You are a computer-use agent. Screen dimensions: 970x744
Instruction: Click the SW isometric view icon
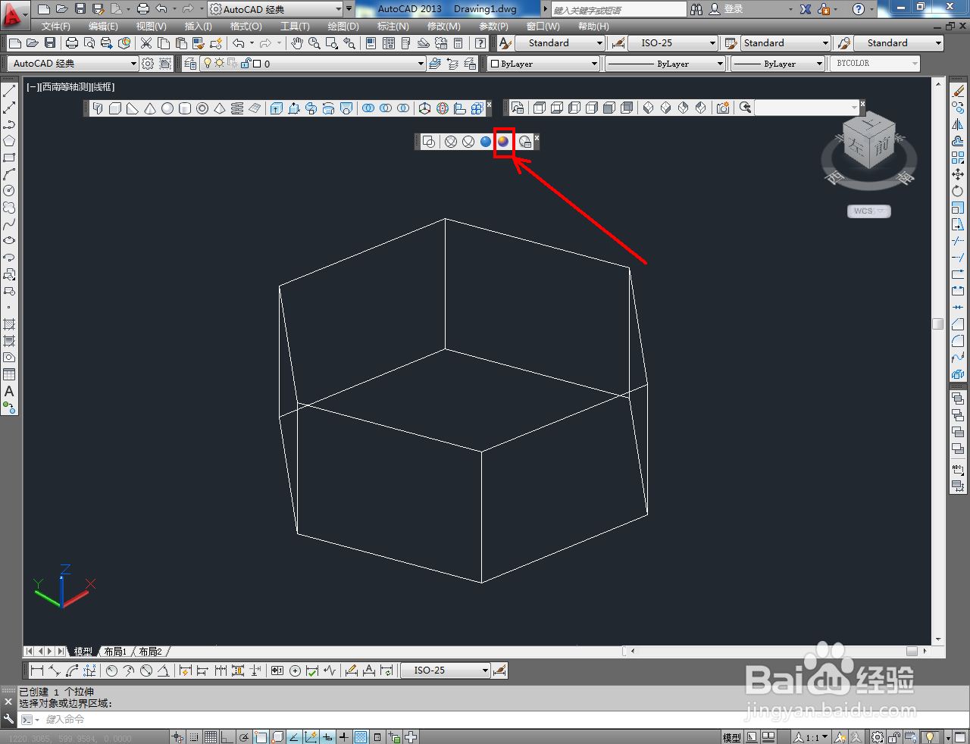pyautogui.click(x=648, y=108)
